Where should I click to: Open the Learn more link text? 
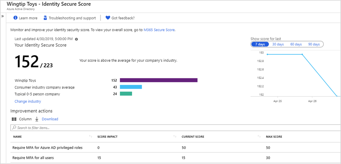pos(28,18)
